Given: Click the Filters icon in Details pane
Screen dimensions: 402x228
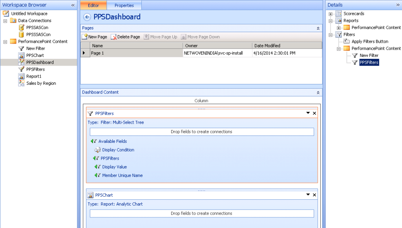Looking at the screenshot, I should click(x=338, y=34).
